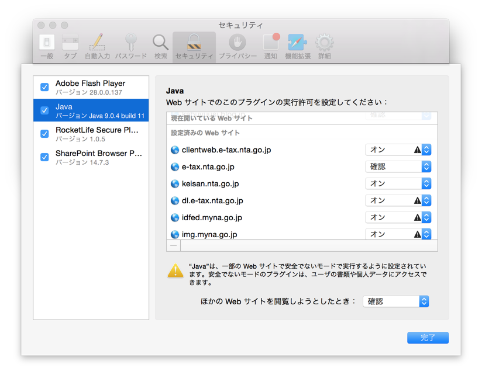
Task: Open the タブ (Tabs) preferences pane
Action: click(x=70, y=47)
